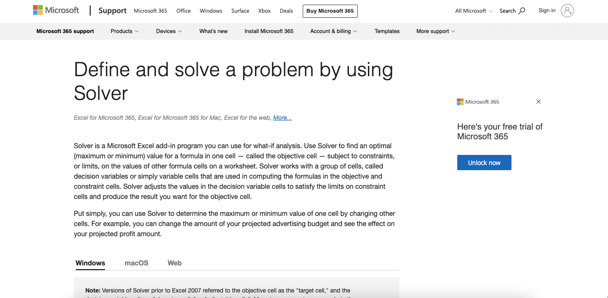Expand the Products dropdown

(124, 31)
